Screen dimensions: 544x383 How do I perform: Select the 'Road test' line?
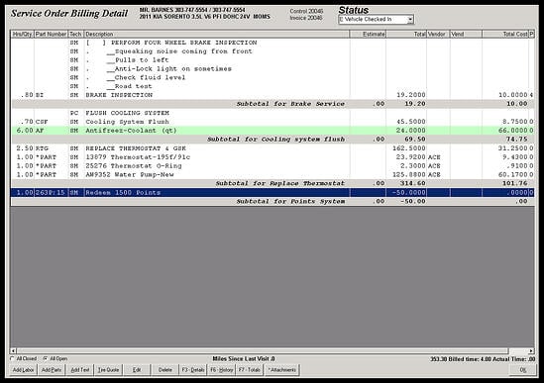tap(272, 86)
